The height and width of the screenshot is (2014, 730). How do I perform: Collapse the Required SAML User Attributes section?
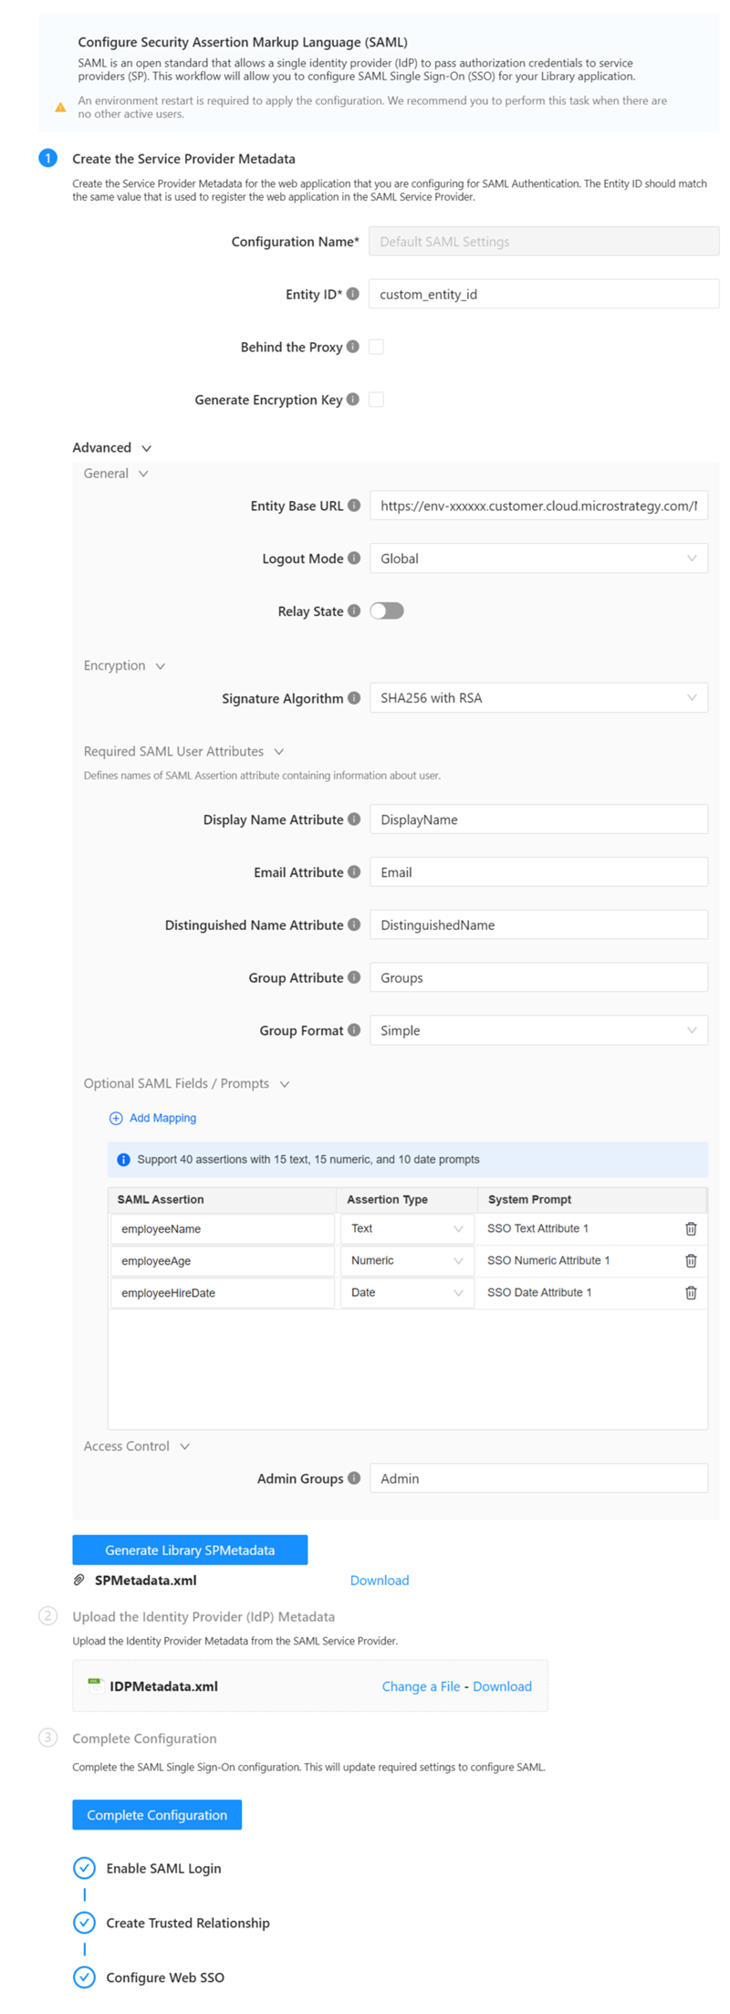tap(279, 752)
